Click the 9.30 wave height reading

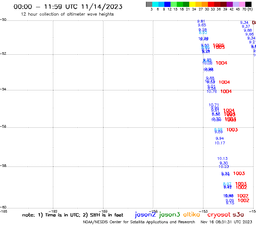(224, 163)
